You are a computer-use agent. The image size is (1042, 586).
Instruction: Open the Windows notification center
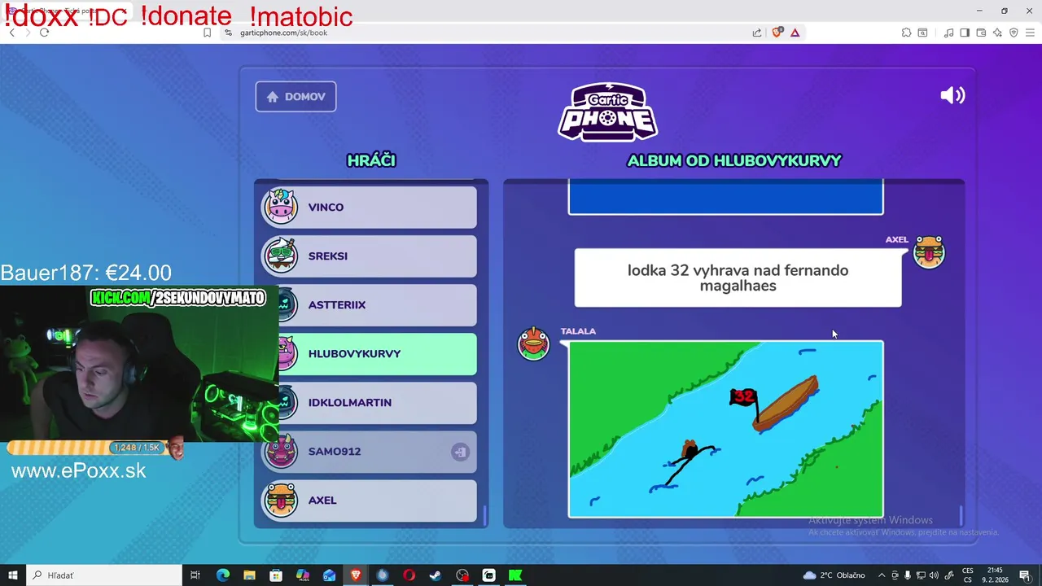[1025, 575]
